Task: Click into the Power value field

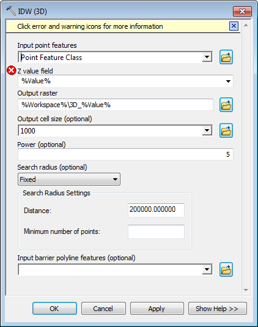Action: click(x=125, y=154)
